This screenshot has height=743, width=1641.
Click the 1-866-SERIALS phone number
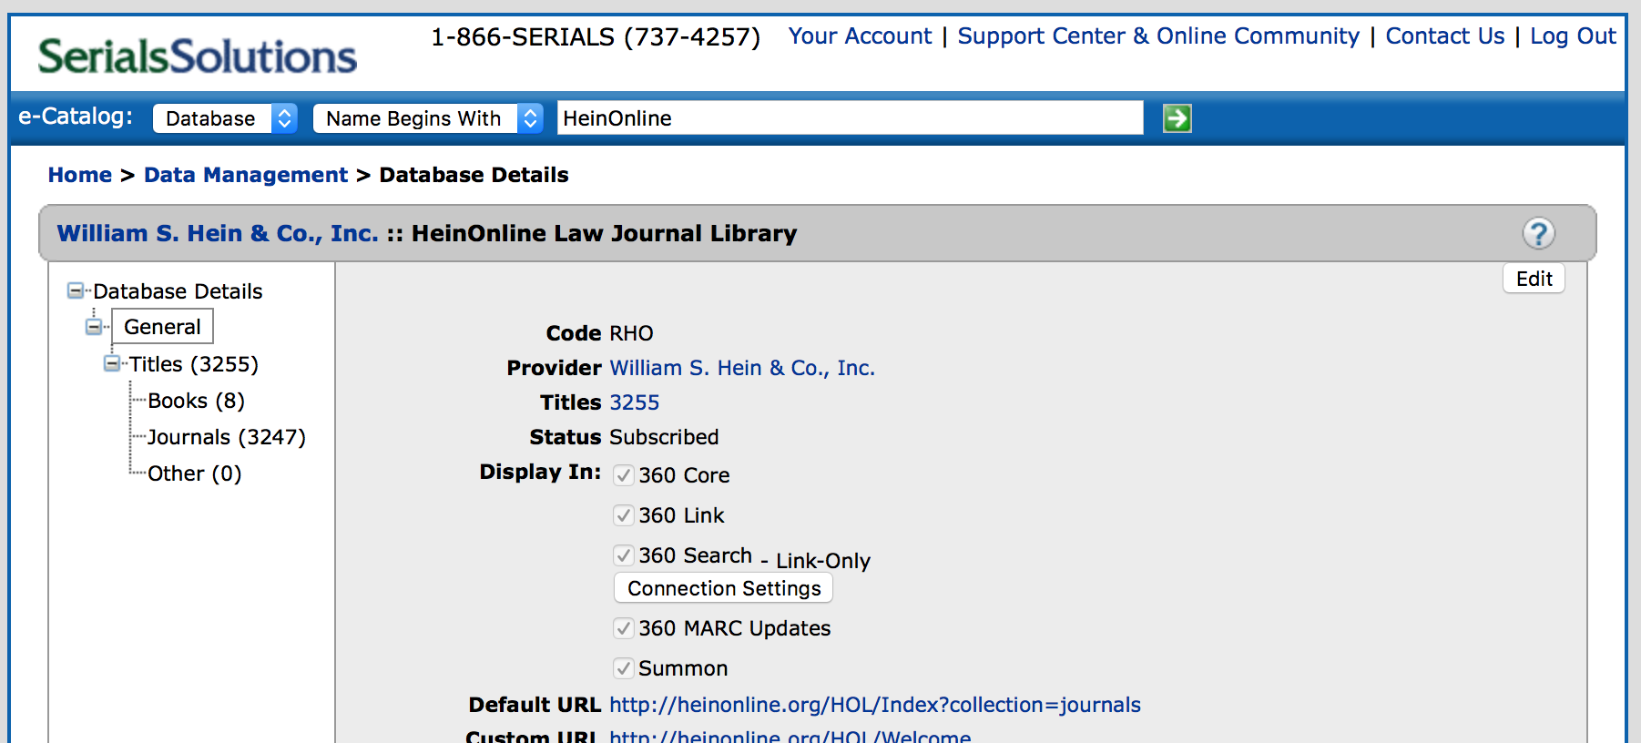coord(596,37)
